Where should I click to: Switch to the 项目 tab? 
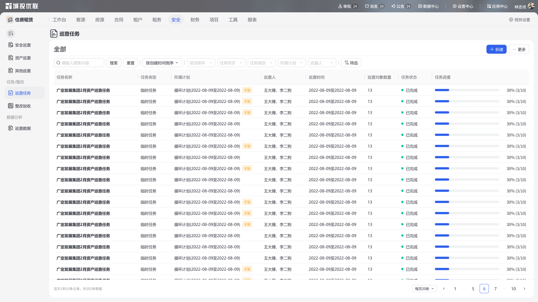click(x=214, y=20)
